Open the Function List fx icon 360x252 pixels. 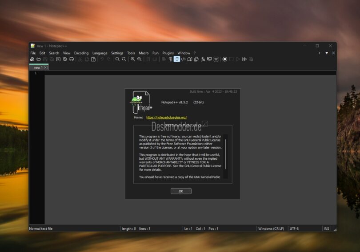[203, 59]
